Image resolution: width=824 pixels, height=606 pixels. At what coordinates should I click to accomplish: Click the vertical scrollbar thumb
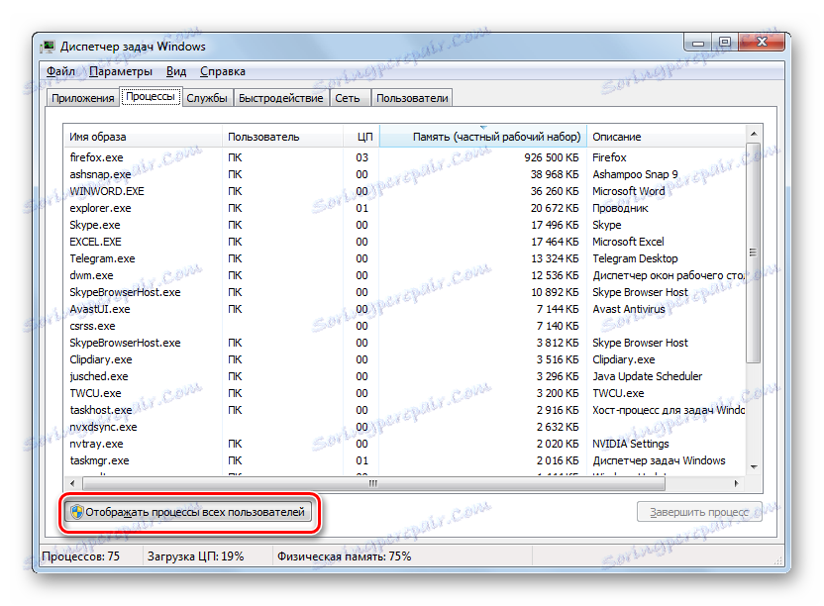pos(754,252)
